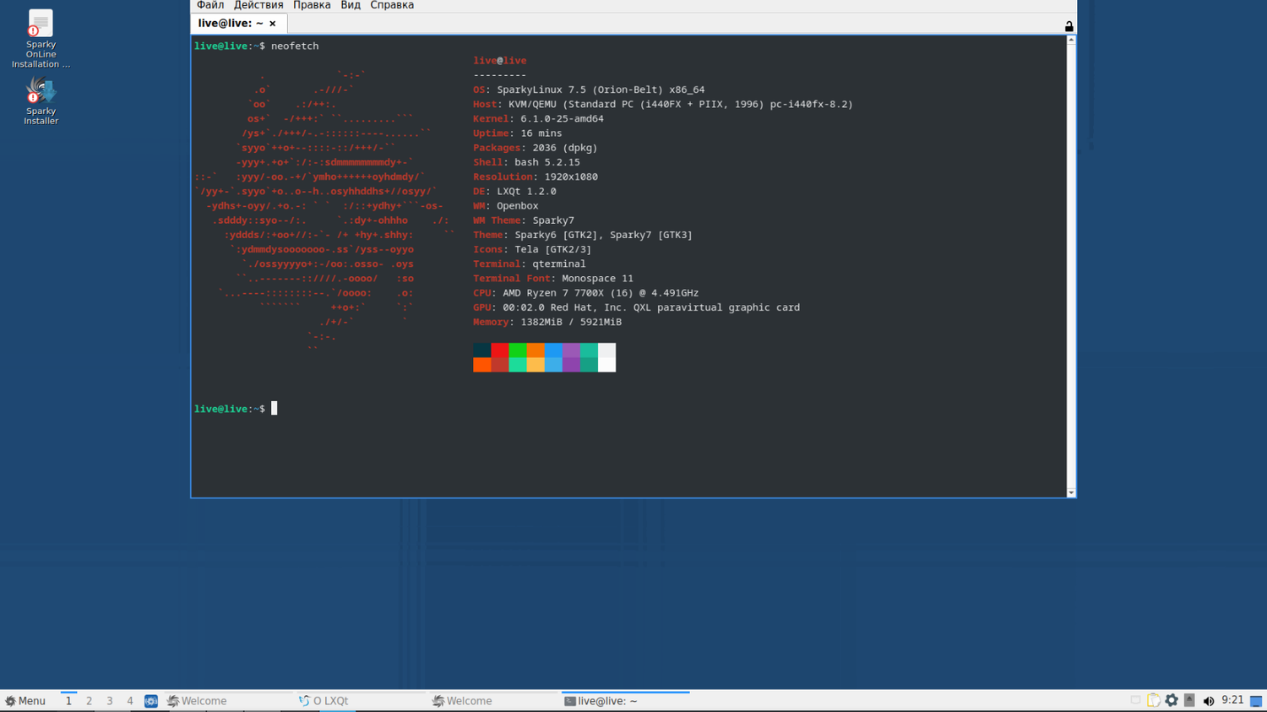
Task: Click the show desktop icon in panel
Action: click(1256, 701)
